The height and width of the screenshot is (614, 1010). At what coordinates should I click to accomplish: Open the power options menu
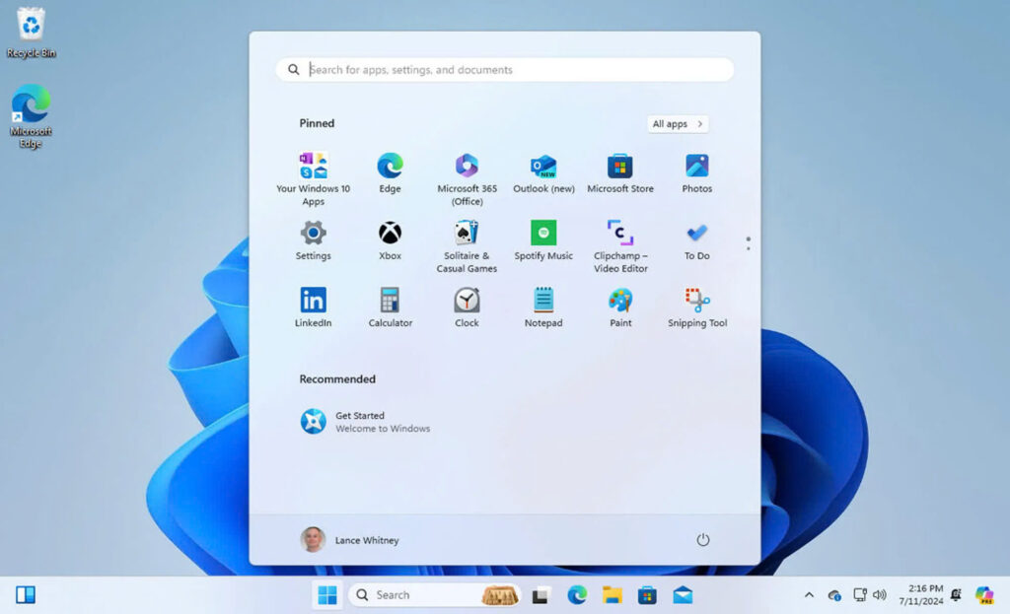click(702, 540)
